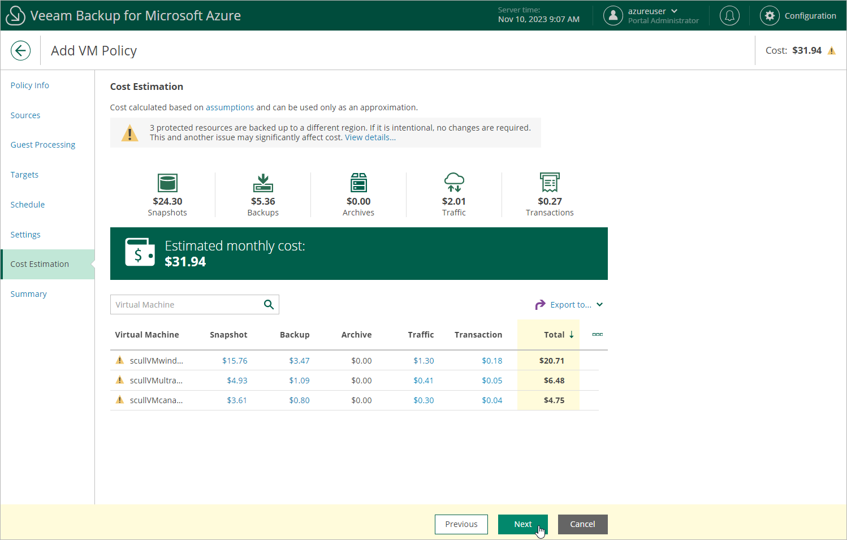The image size is (847, 540).
Task: Go to Targets step
Action: 24,175
